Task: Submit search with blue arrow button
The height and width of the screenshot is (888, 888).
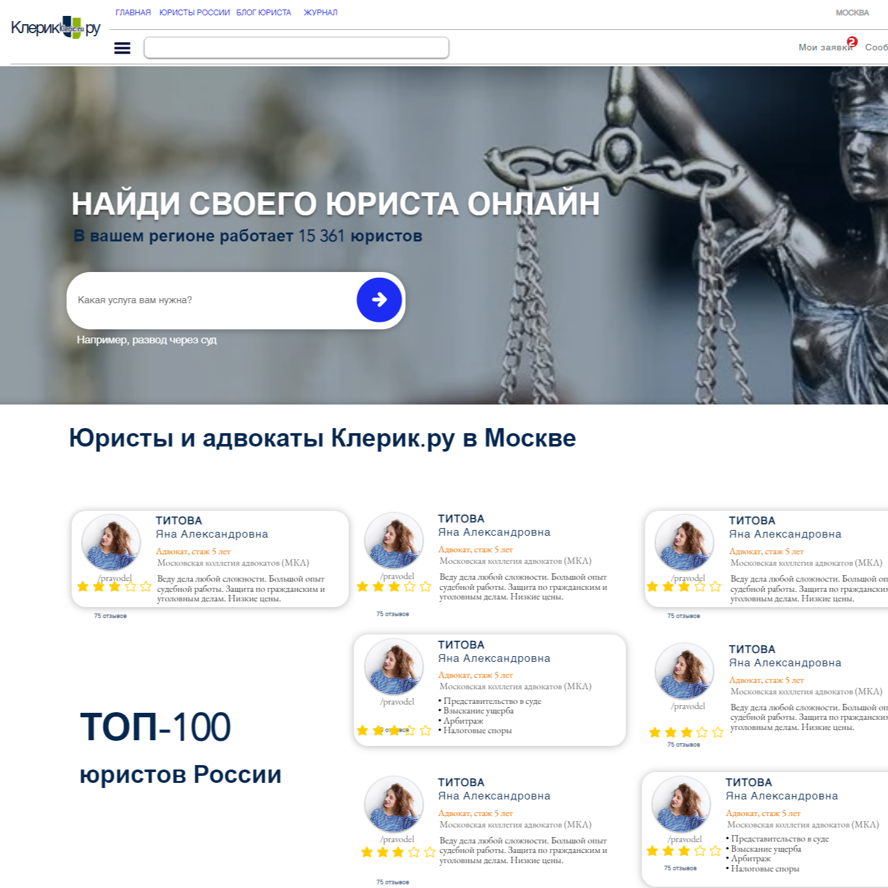Action: 379,299
